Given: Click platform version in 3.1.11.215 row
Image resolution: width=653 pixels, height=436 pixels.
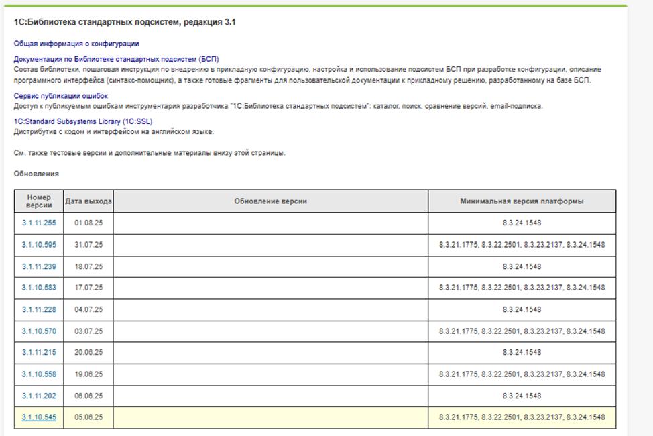Looking at the screenshot, I should point(522,352).
